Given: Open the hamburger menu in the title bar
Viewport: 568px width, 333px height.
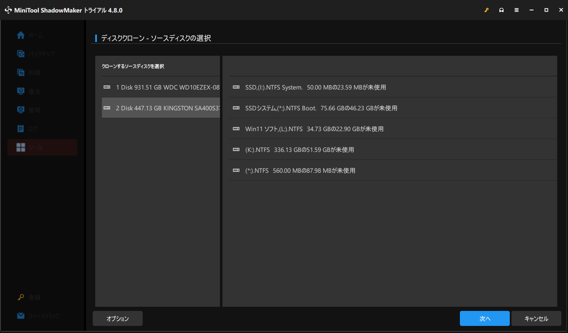Looking at the screenshot, I should [516, 10].
